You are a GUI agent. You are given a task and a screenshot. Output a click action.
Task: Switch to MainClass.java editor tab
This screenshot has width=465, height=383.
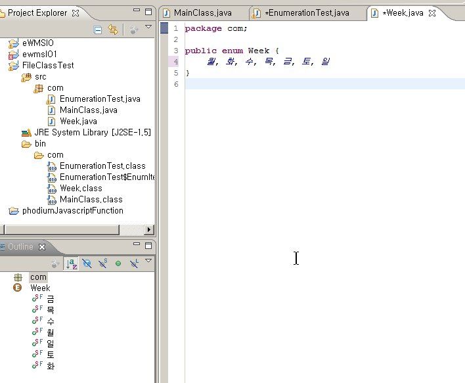click(202, 13)
